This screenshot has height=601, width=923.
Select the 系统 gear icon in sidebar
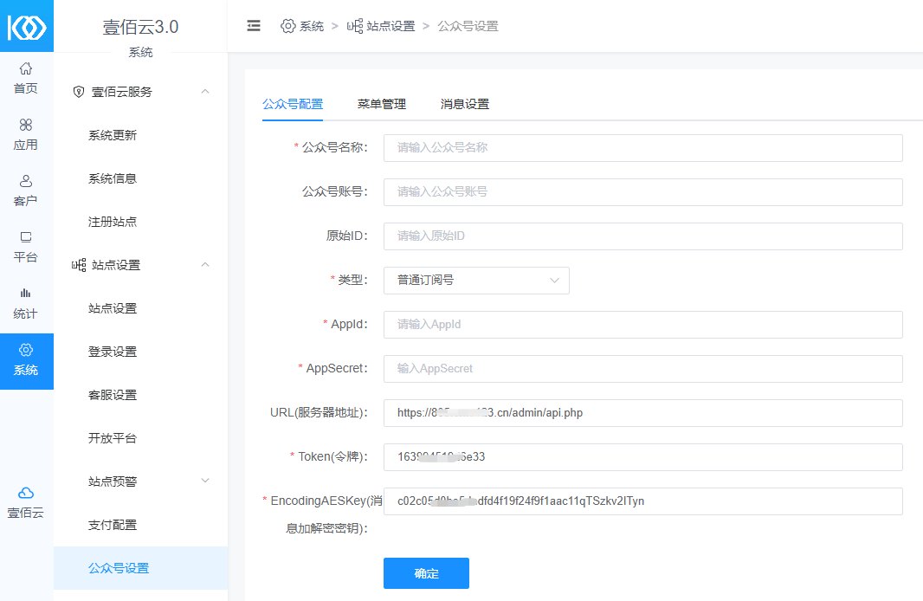pos(26,350)
